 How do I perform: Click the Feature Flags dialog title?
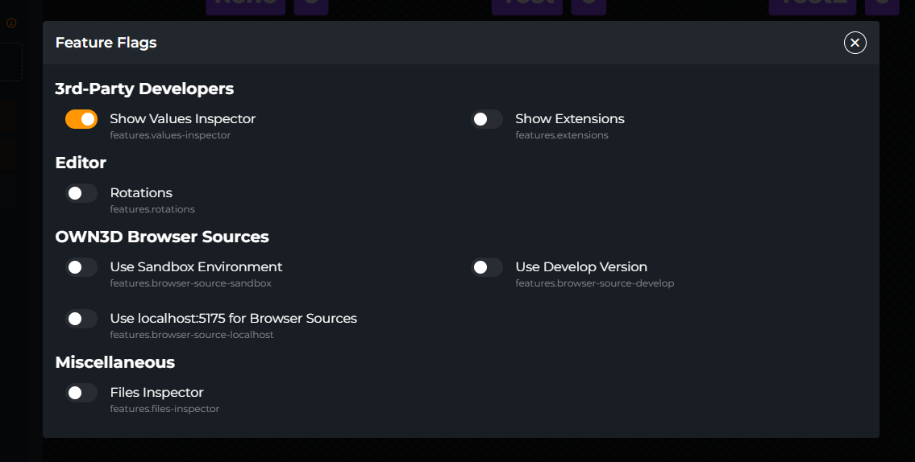pyautogui.click(x=106, y=43)
